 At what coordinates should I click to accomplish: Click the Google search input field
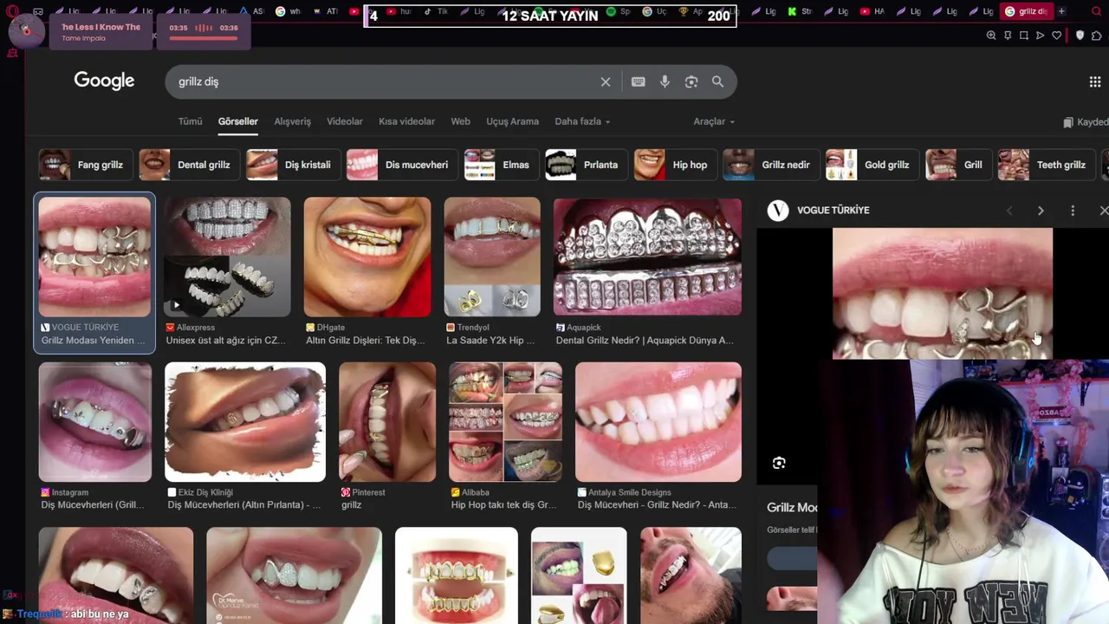[x=381, y=81]
